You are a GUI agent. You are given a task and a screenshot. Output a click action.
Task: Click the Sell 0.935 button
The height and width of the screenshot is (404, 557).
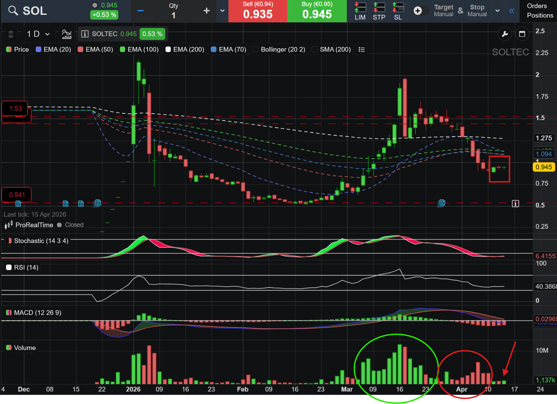[x=258, y=11]
